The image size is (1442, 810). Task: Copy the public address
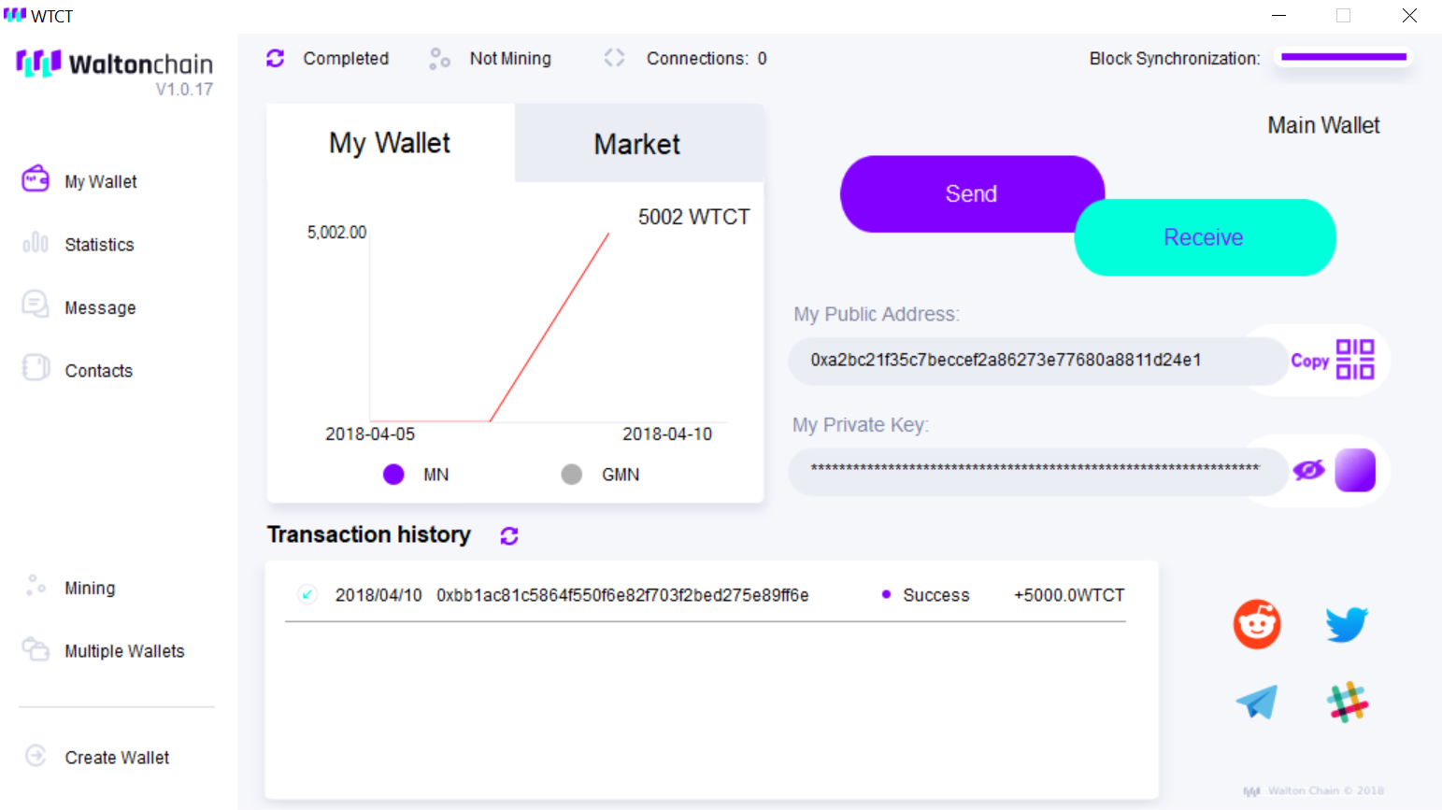tap(1309, 361)
